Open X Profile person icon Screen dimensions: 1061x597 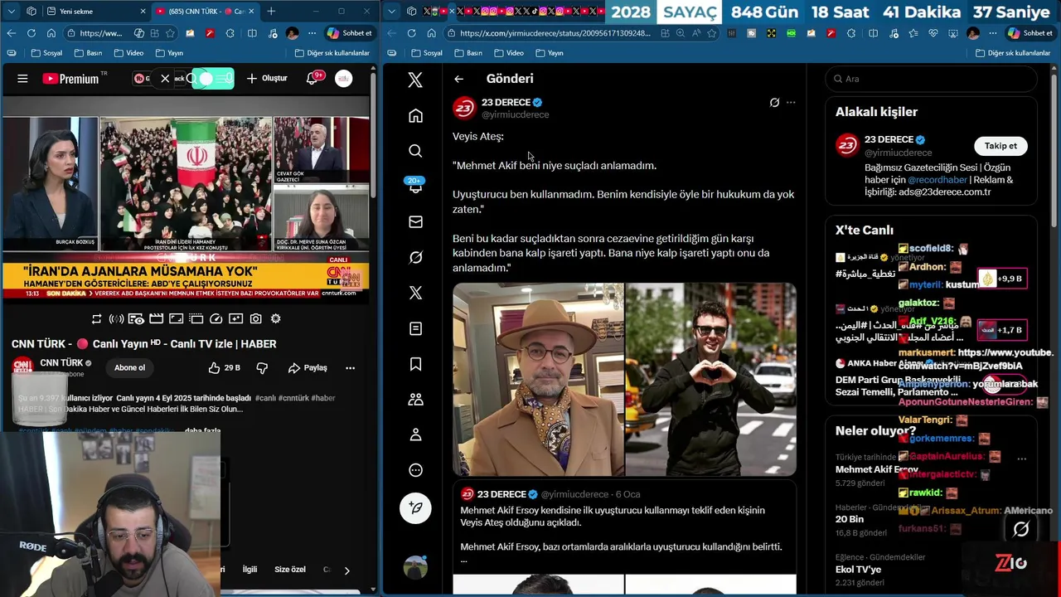(415, 434)
